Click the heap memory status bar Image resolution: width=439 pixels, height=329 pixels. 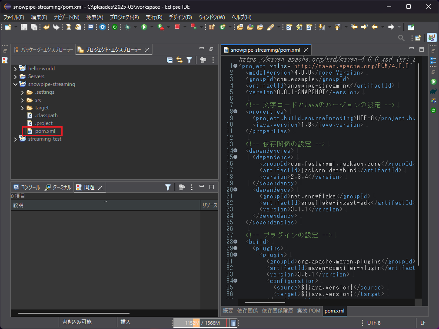tap(200, 323)
